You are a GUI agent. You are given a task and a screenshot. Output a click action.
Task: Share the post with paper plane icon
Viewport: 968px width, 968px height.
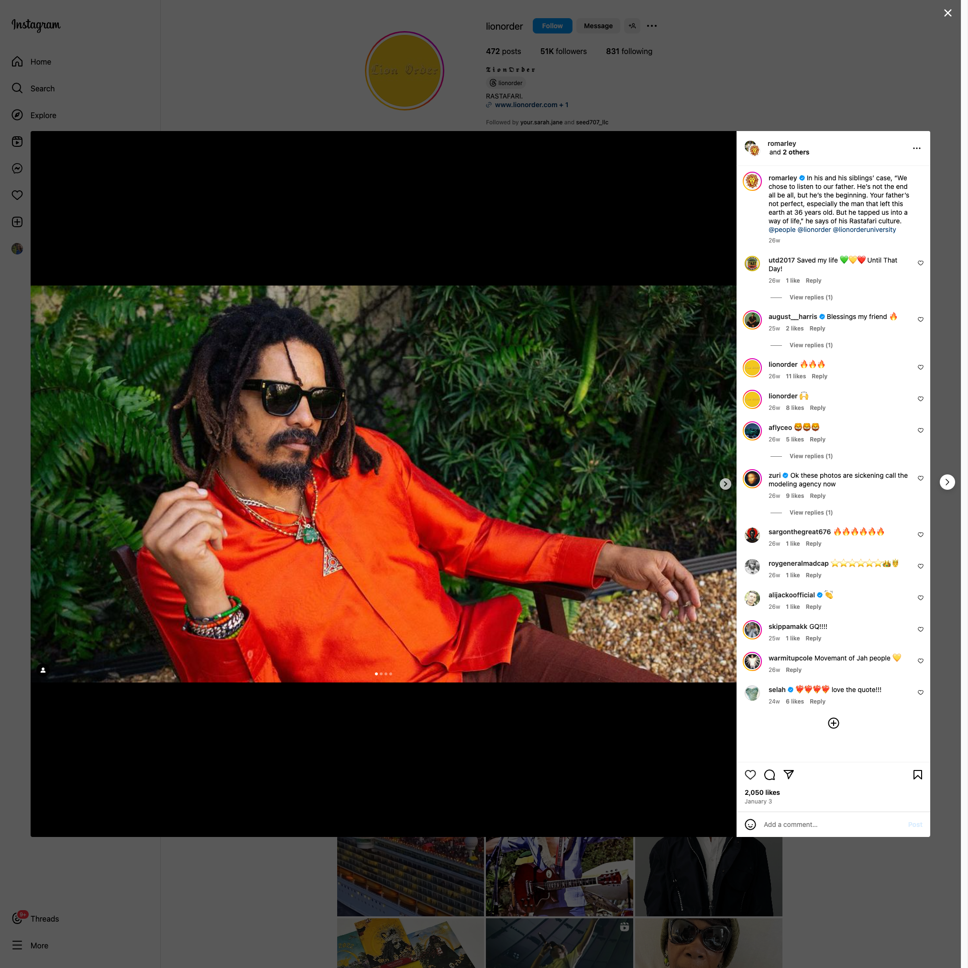click(x=789, y=775)
